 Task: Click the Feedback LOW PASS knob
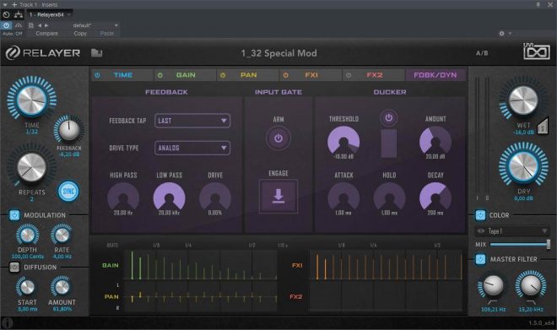[x=169, y=197]
